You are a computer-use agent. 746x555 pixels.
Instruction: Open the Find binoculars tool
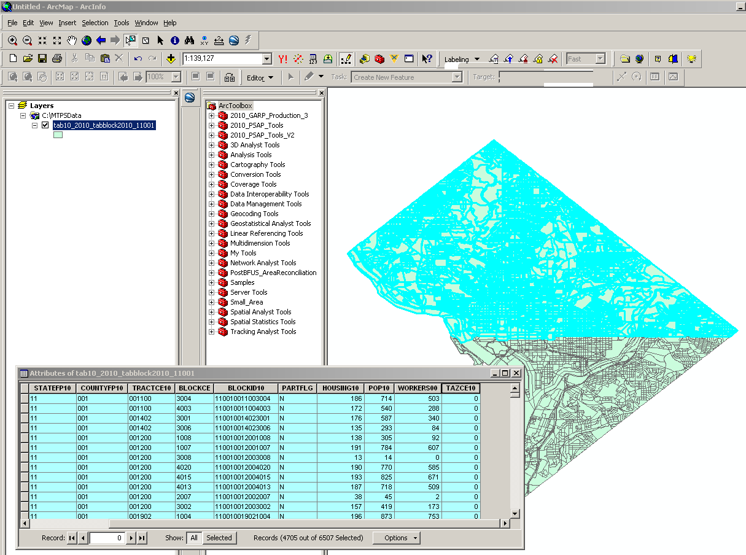tap(190, 41)
